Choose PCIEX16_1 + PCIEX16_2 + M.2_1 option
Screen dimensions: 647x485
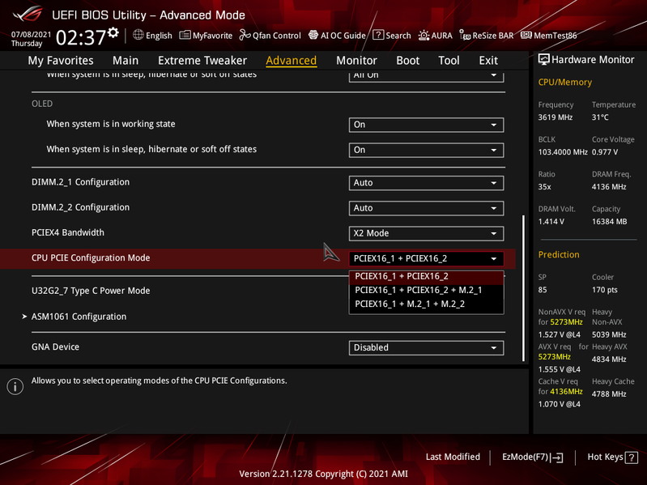426,291
